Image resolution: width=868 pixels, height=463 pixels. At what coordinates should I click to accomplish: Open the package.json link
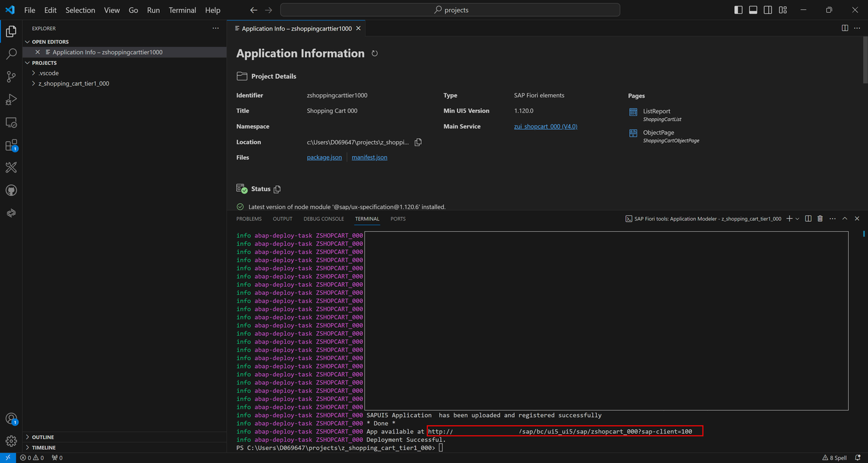pos(324,157)
